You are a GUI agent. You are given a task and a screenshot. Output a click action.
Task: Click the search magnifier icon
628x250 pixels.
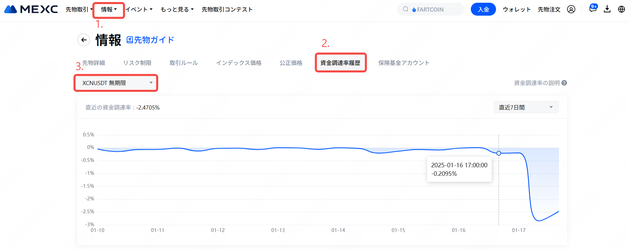[x=406, y=9]
